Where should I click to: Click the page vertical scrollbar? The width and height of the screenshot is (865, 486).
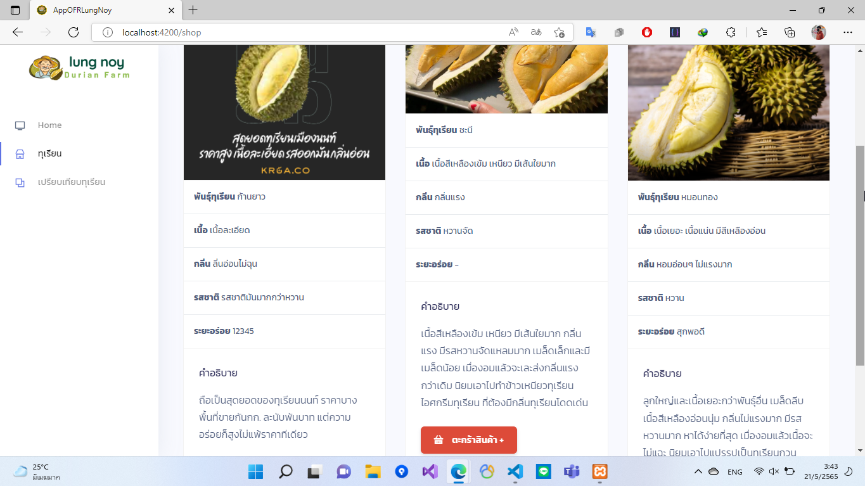(x=860, y=253)
